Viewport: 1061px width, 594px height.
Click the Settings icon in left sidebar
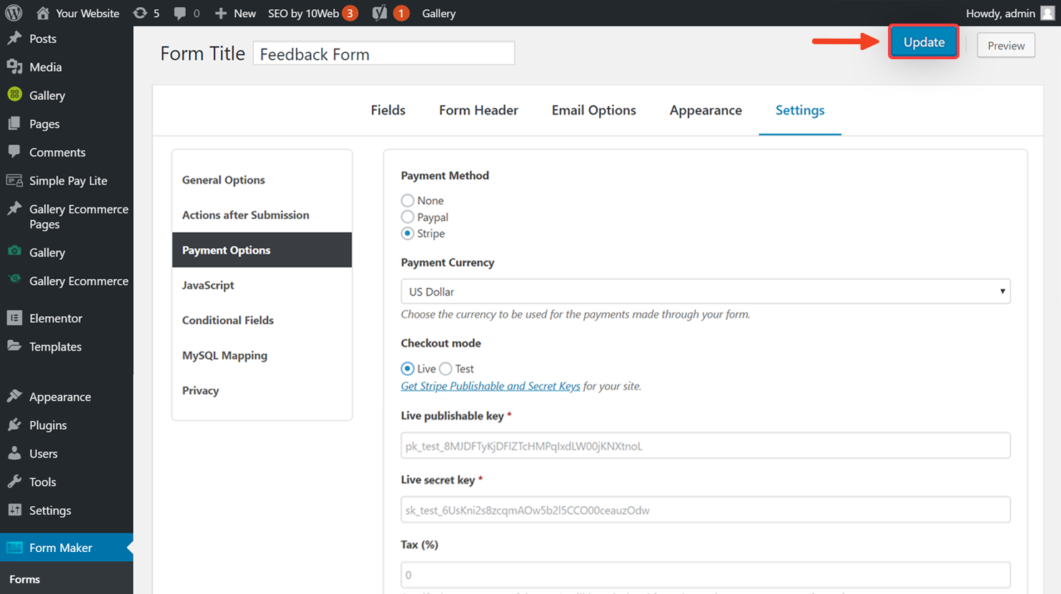(x=14, y=510)
